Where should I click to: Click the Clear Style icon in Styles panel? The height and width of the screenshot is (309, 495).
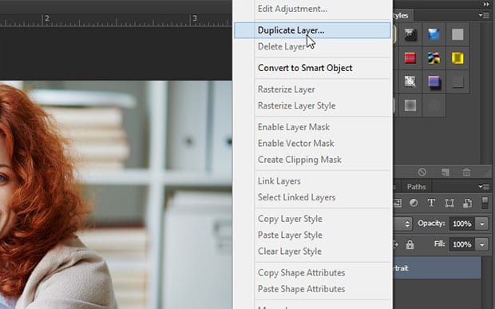[x=422, y=172]
